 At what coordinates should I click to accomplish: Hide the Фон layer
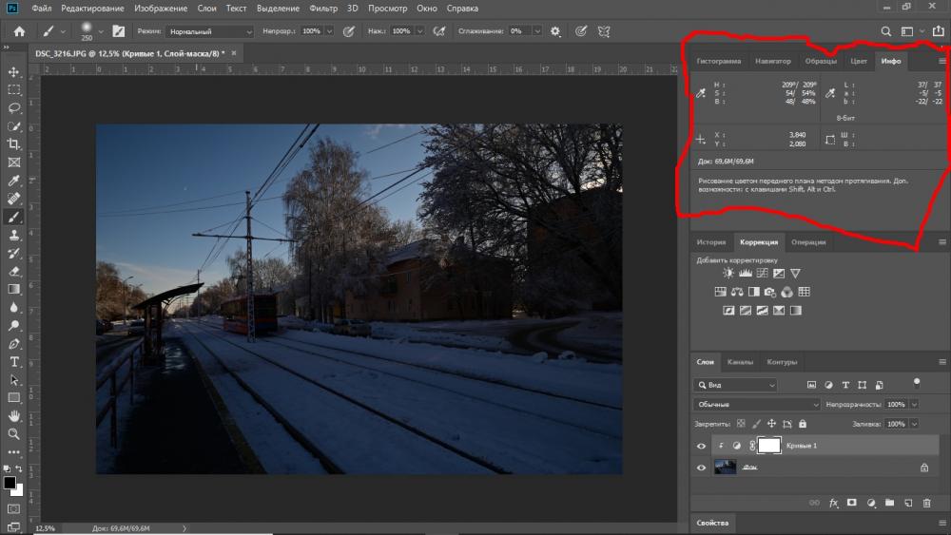tap(701, 468)
